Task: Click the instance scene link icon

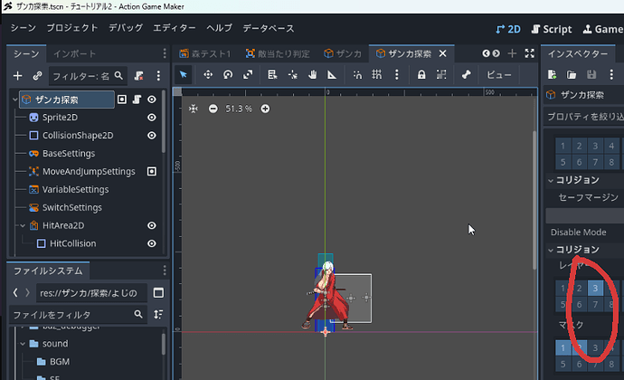Action: pyautogui.click(x=37, y=76)
